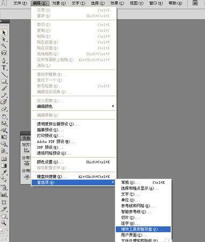Select the Artboard tool
205x242 pixels.
[4, 202]
